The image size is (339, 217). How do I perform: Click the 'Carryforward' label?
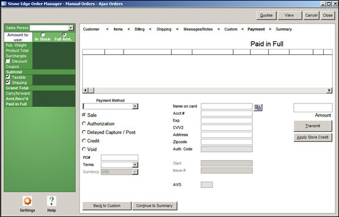pyautogui.click(x=18, y=94)
